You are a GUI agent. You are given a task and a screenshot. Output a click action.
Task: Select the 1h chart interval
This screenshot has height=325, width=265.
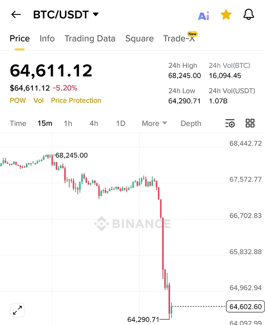[x=68, y=123]
